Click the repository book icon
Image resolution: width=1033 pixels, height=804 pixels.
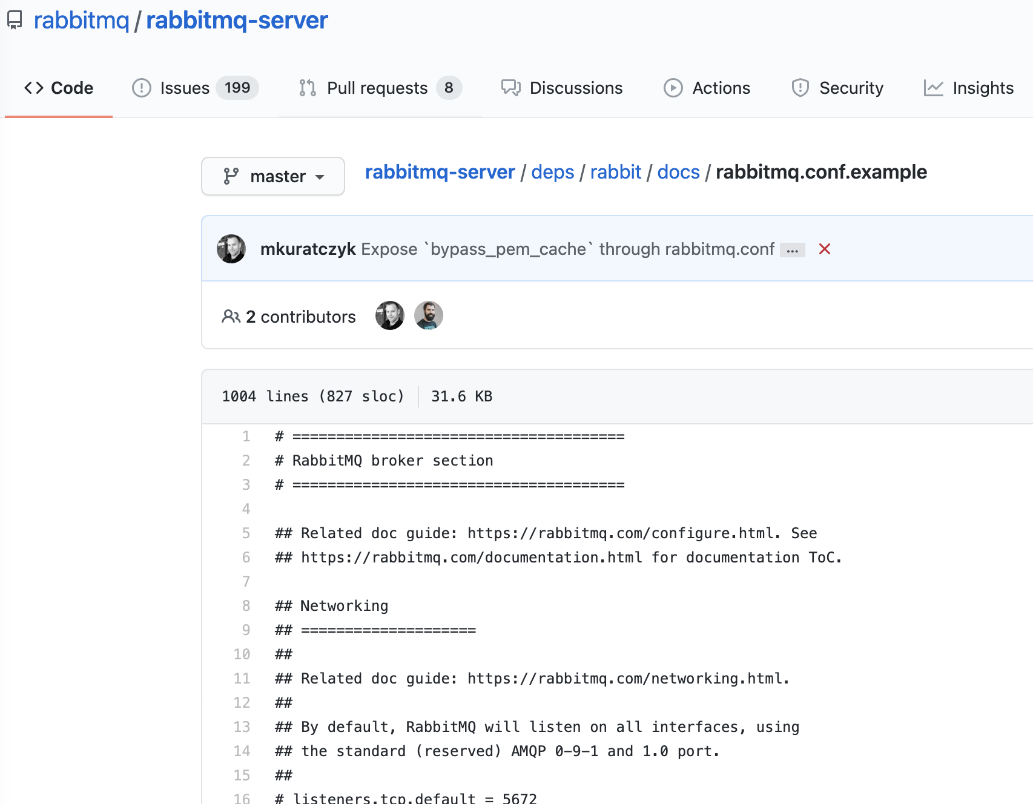(x=15, y=21)
